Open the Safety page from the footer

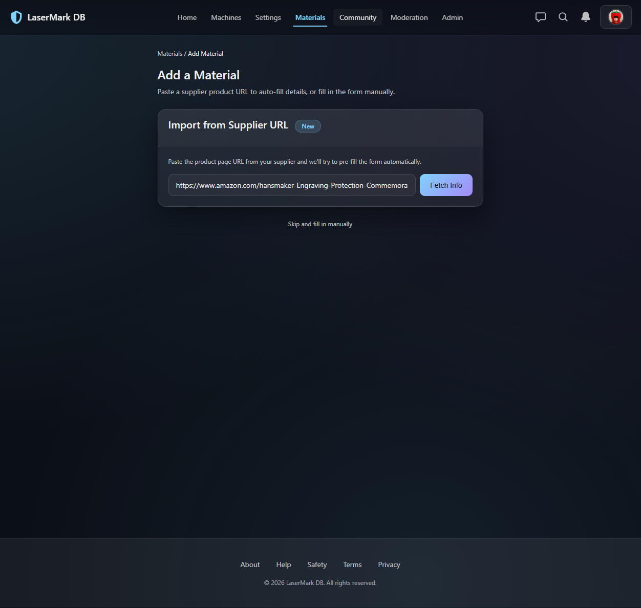pos(317,564)
